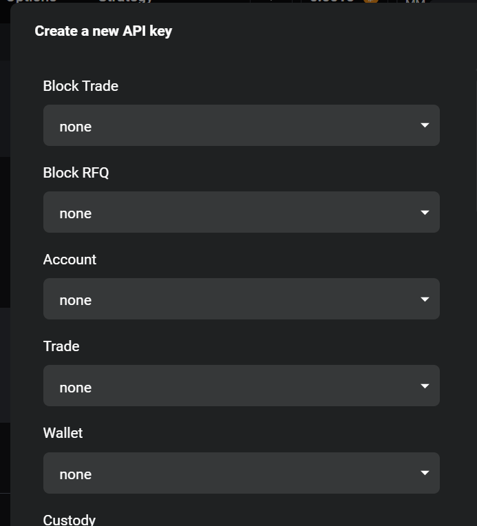Click the Trade dropdown arrow icon
Screen dimensions: 477x526
425,386
